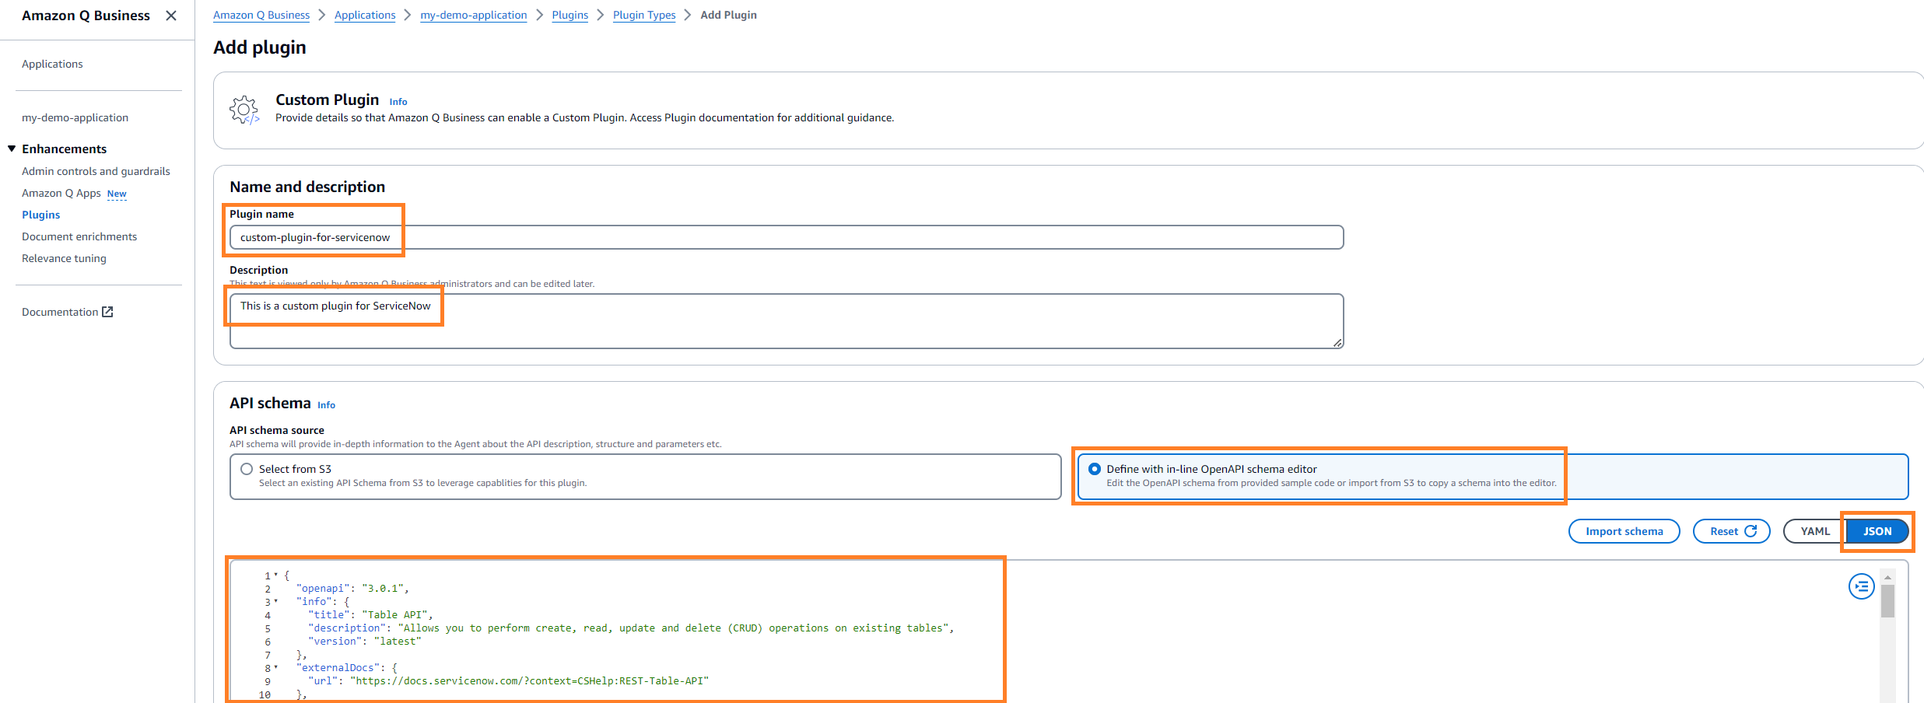Switch to the JSON tab

click(x=1877, y=530)
